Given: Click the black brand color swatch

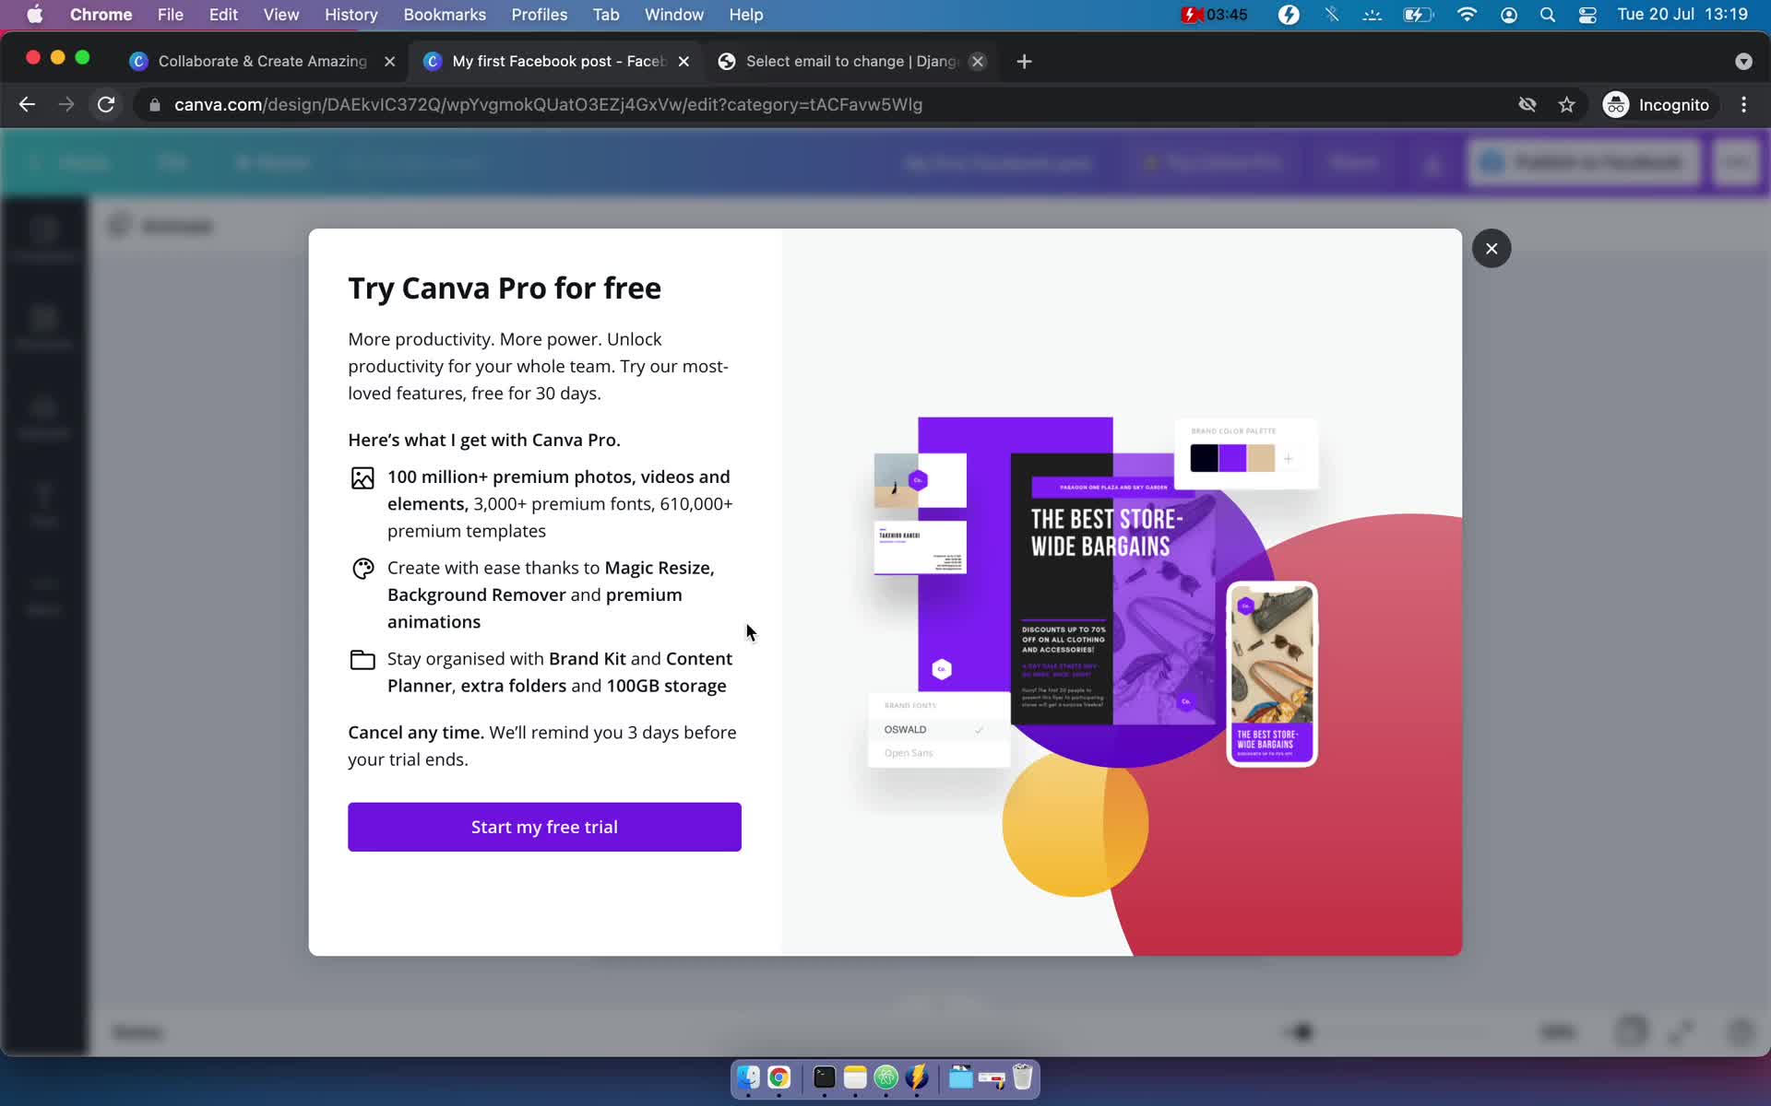Looking at the screenshot, I should coord(1204,458).
